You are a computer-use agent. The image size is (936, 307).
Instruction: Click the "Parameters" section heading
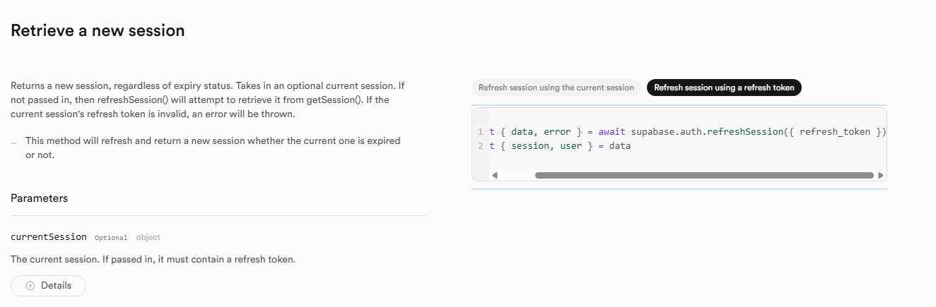click(x=40, y=198)
